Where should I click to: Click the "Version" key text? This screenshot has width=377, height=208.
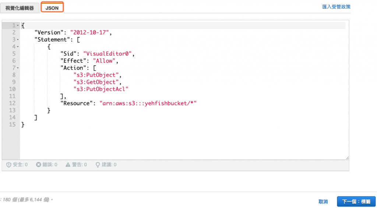(x=49, y=33)
